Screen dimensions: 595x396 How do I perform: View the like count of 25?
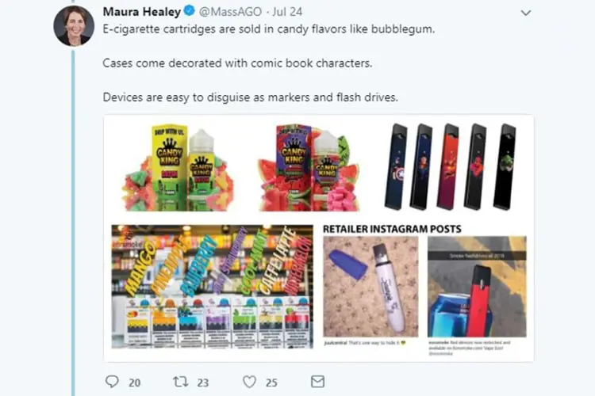point(271,383)
